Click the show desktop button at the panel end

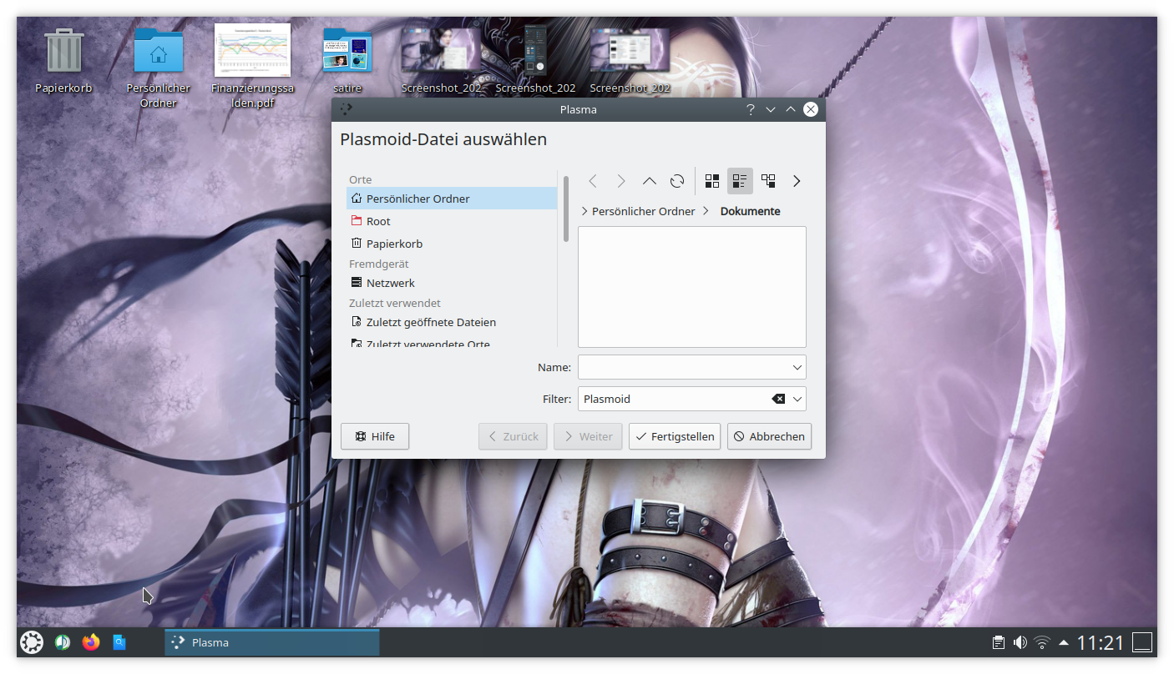point(1142,642)
